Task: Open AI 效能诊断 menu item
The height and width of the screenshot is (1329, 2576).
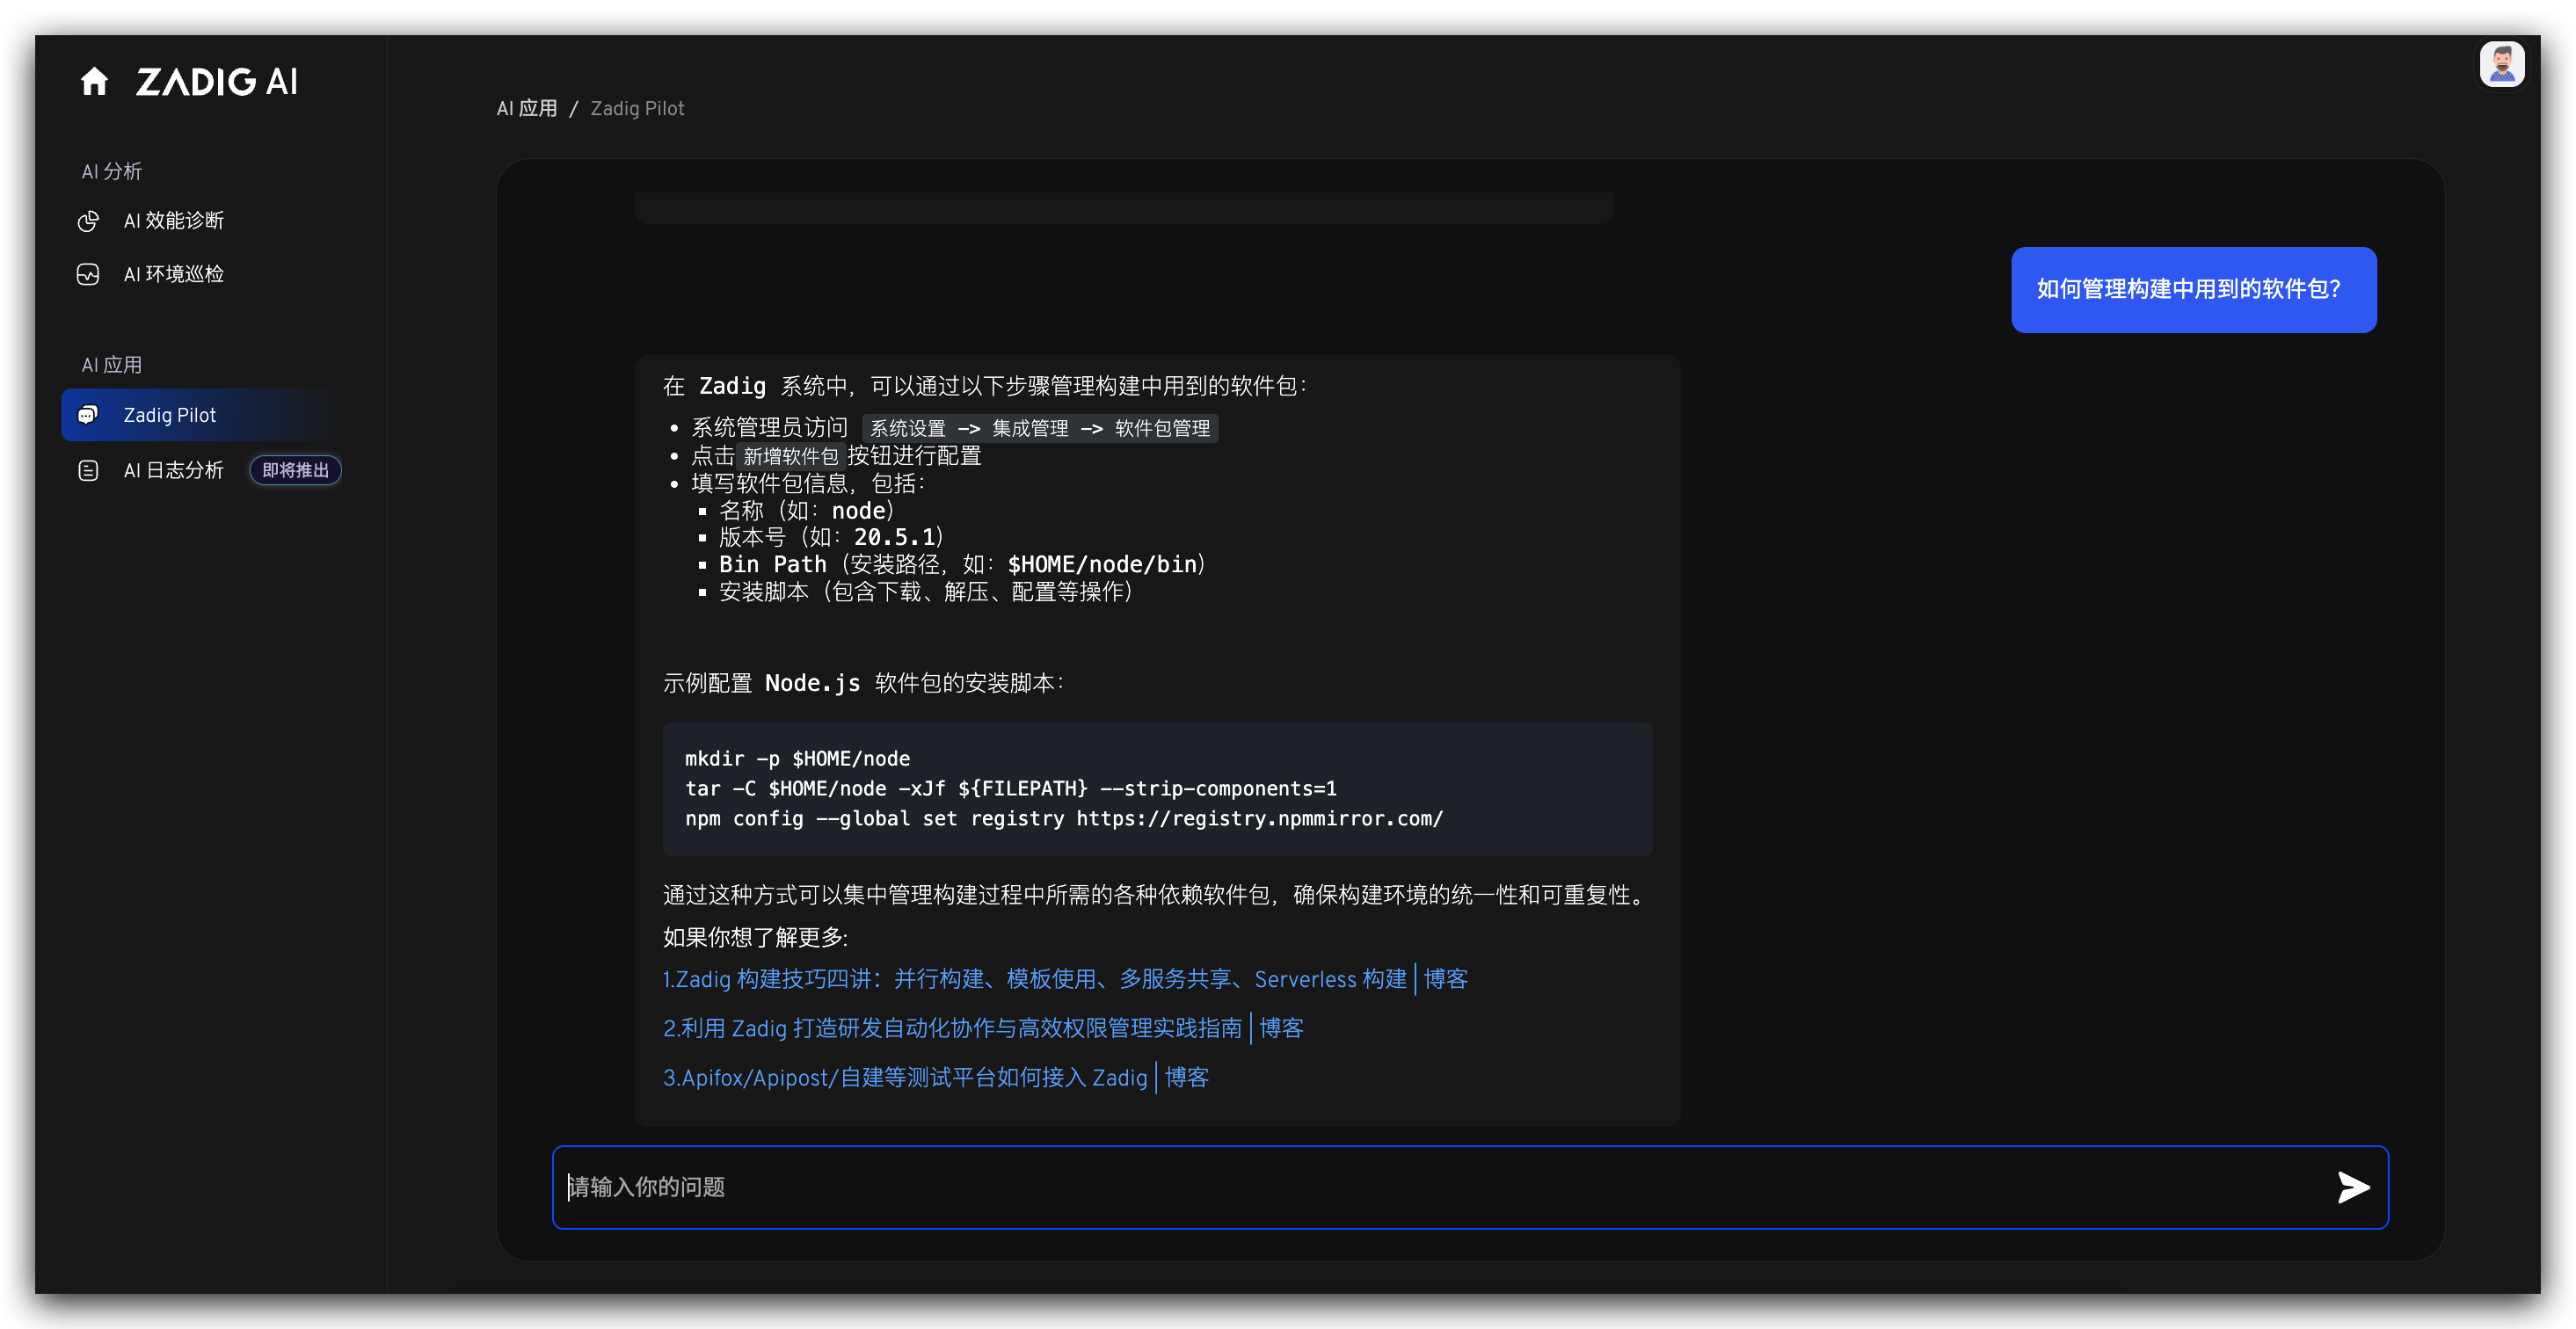Action: [x=173, y=221]
